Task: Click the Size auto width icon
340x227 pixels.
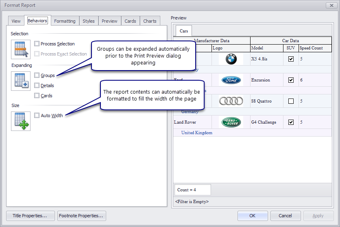Action: pos(20,121)
